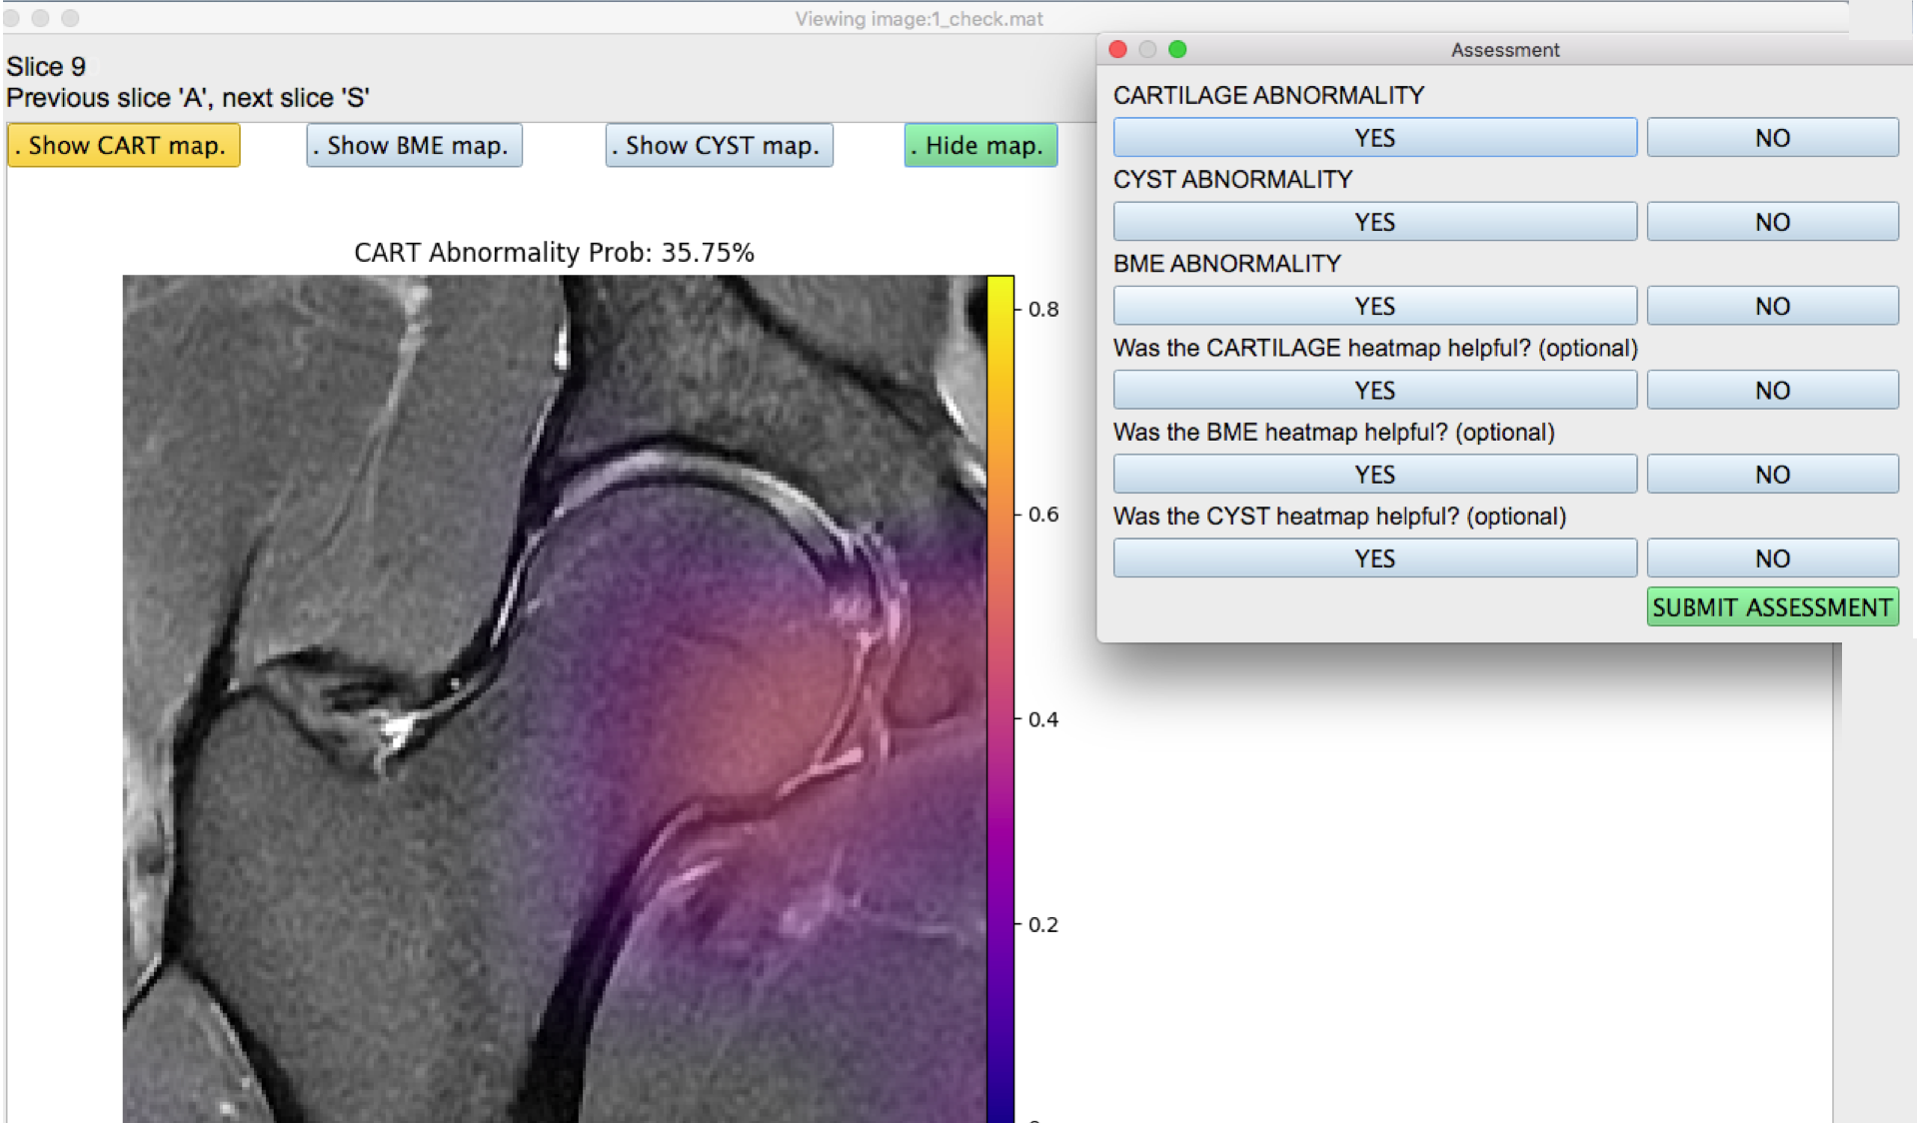Image resolution: width=1917 pixels, height=1123 pixels.
Task: Click the probability colorbar next to the image
Action: (x=1000, y=699)
